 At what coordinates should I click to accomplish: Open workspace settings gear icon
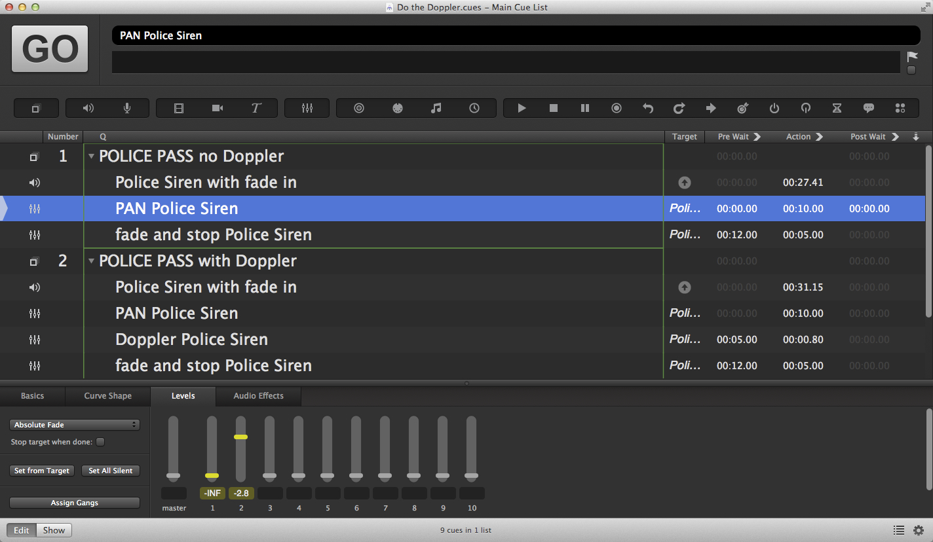coord(919,530)
